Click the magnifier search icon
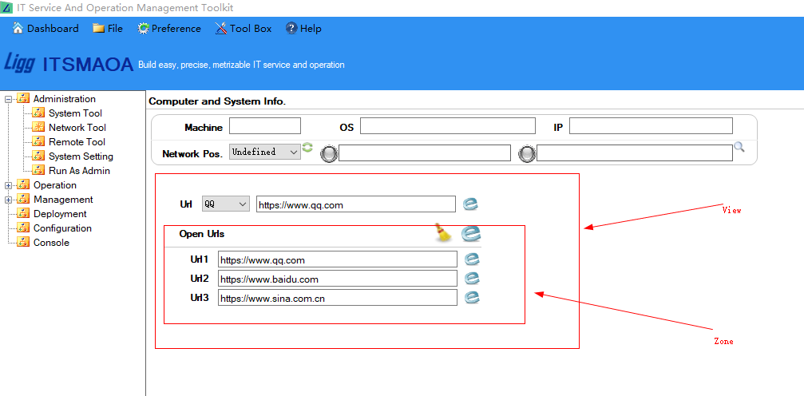This screenshot has width=804, height=396. [x=739, y=147]
